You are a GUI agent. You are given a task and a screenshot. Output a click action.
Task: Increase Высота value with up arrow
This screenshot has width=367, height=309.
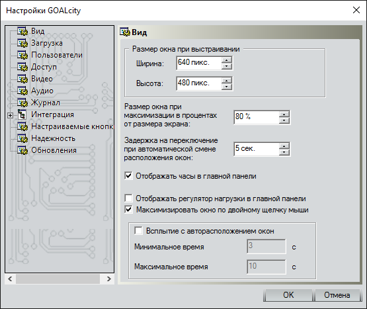[x=227, y=80]
